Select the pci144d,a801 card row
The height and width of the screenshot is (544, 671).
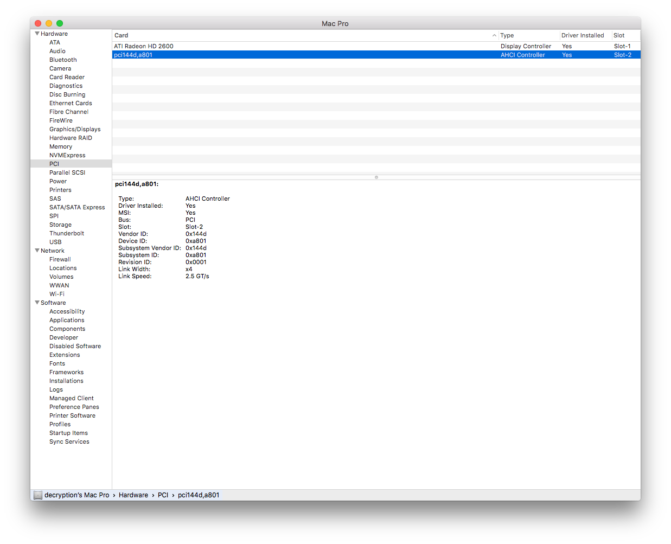click(376, 55)
